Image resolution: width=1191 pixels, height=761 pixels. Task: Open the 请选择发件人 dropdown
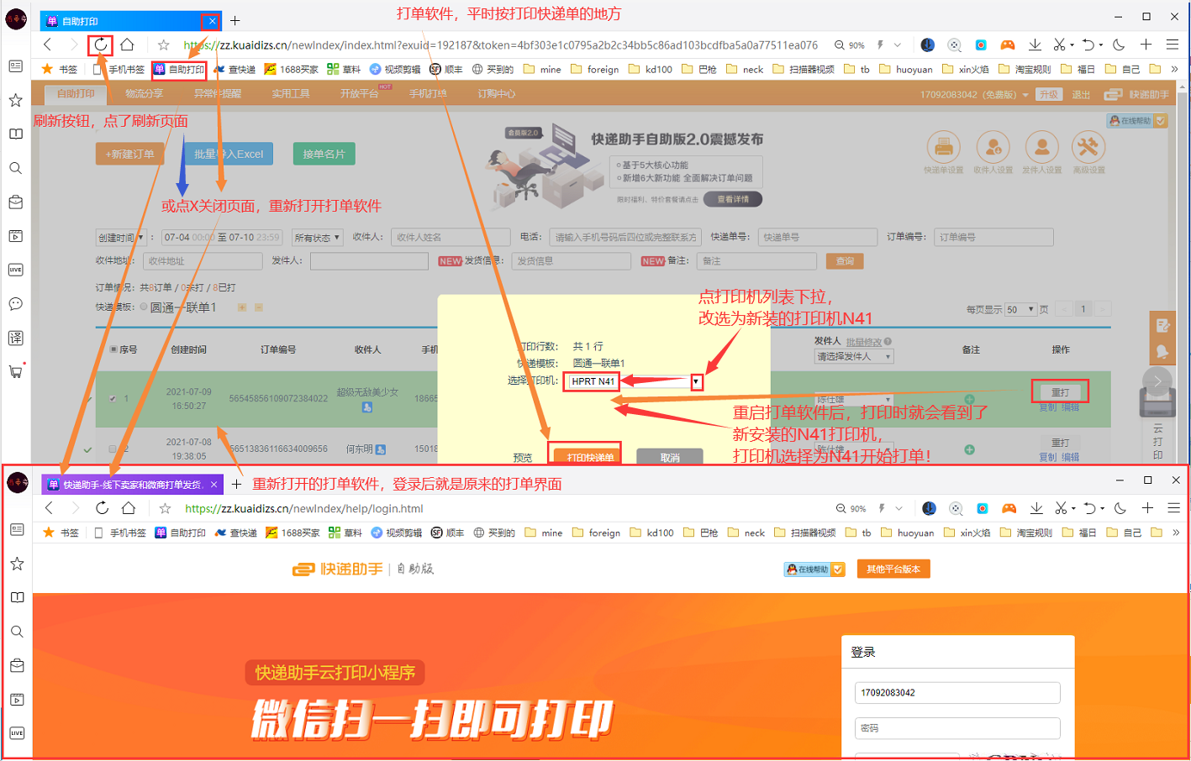pos(854,356)
